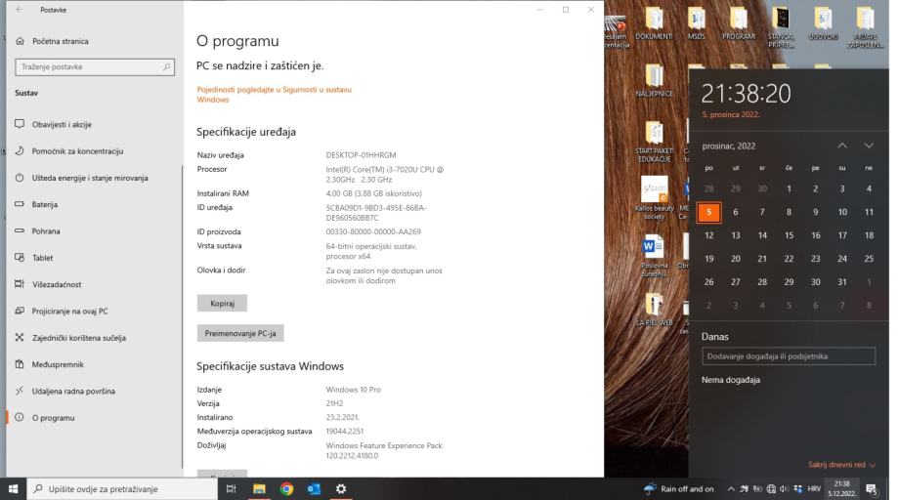The width and height of the screenshot is (898, 500).
Task: Open Obavijesti i akcije settings
Action: coord(62,124)
